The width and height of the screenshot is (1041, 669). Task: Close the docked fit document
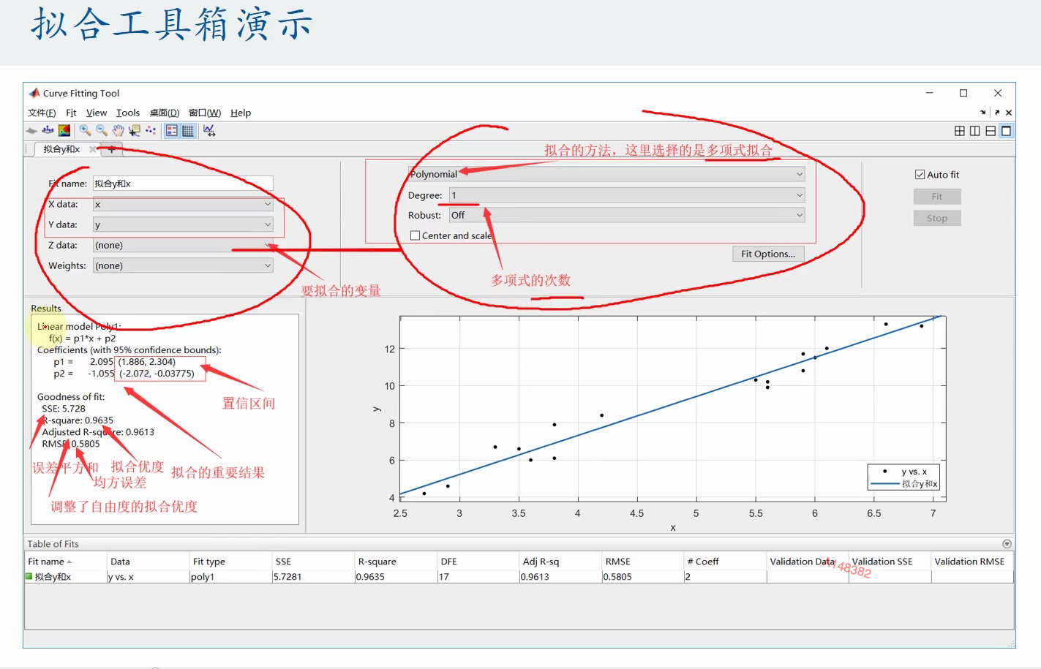(1009, 113)
